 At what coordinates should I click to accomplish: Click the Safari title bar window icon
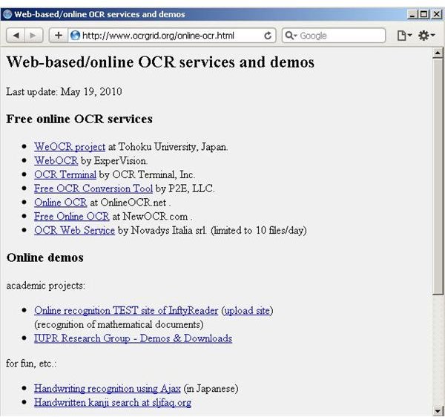pos(7,14)
